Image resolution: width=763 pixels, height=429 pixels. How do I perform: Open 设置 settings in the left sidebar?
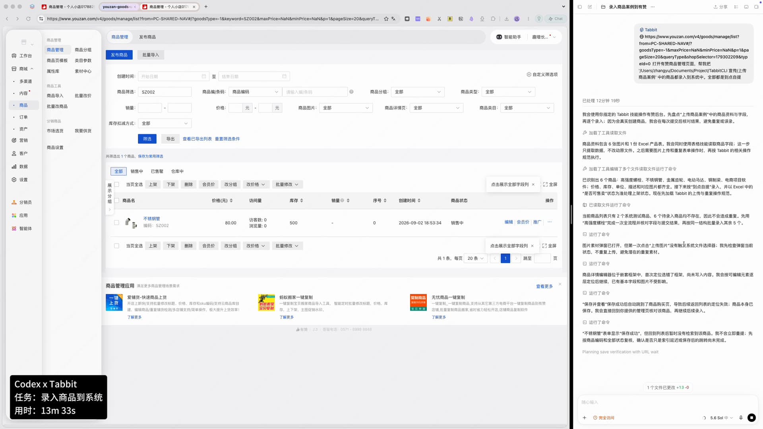tap(20, 180)
